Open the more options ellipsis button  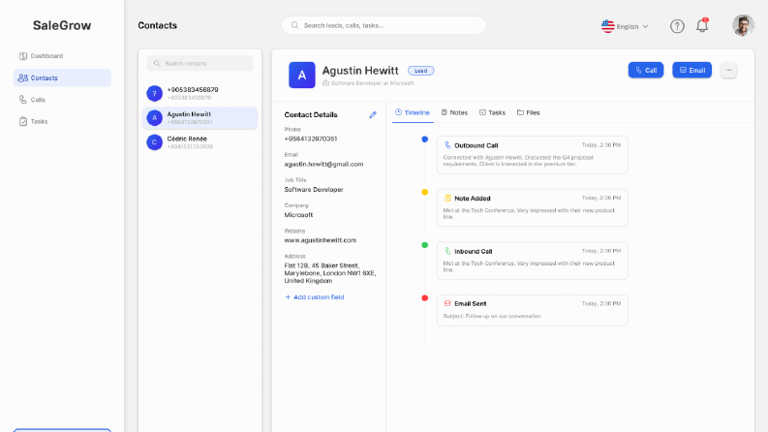pos(728,70)
